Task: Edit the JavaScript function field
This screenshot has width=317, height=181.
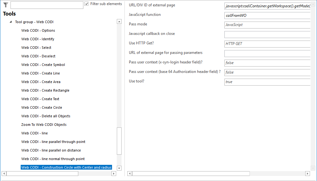Action: [267, 16]
